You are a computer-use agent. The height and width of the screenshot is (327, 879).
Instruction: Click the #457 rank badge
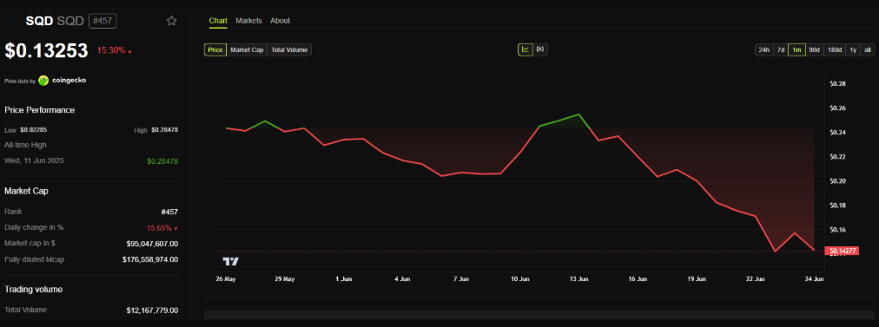pos(102,21)
